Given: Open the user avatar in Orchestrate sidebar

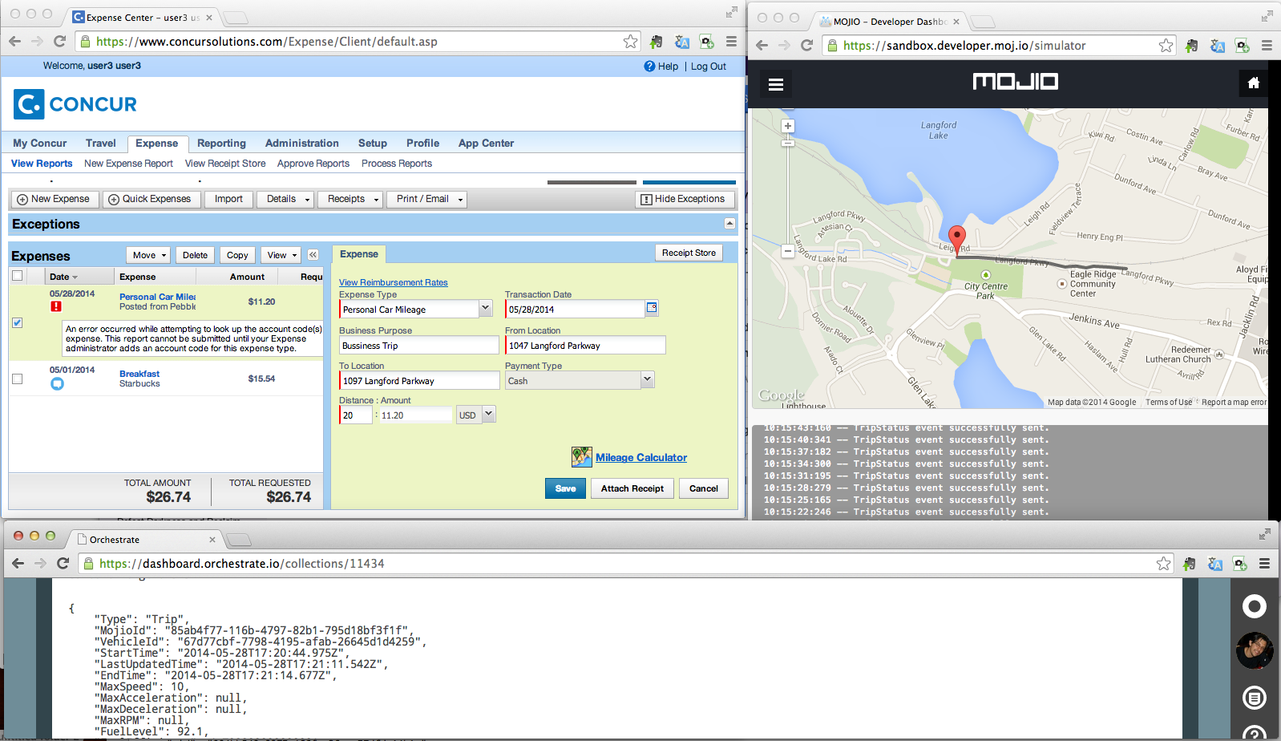Looking at the screenshot, I should 1254,650.
